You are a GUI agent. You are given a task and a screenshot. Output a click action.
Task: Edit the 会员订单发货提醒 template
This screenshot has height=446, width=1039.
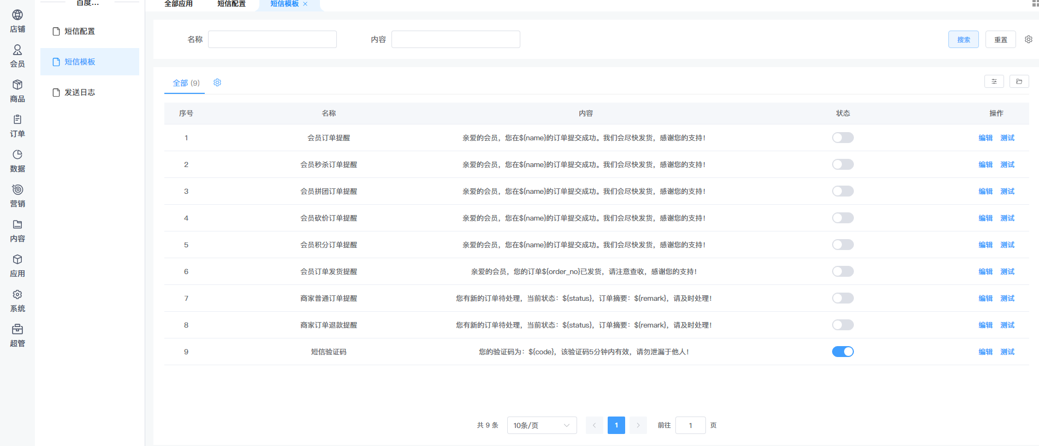(985, 271)
